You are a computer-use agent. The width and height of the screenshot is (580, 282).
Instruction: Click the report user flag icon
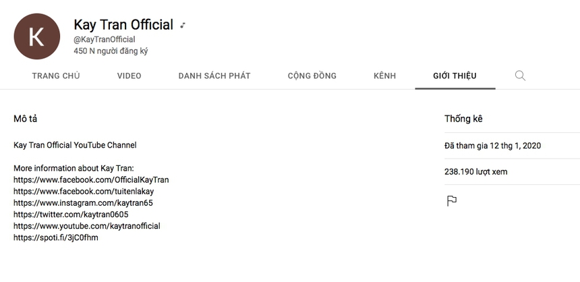point(452,200)
